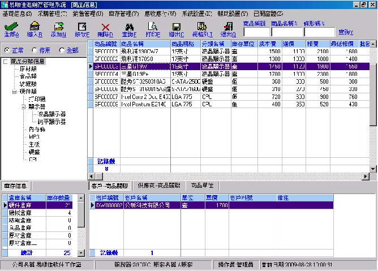Click warehouse list scrollbar down arrow
This screenshot has height=271, width=378.
[81, 253]
